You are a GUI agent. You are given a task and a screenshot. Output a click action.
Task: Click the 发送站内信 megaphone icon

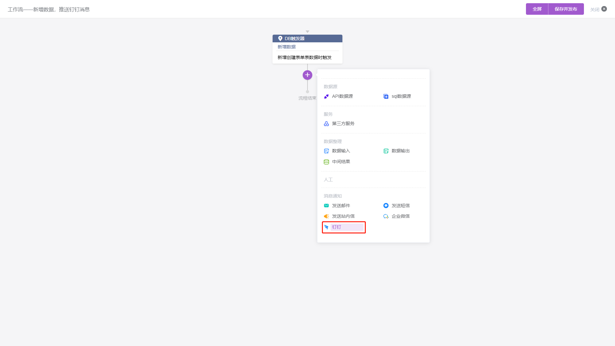[x=326, y=216]
